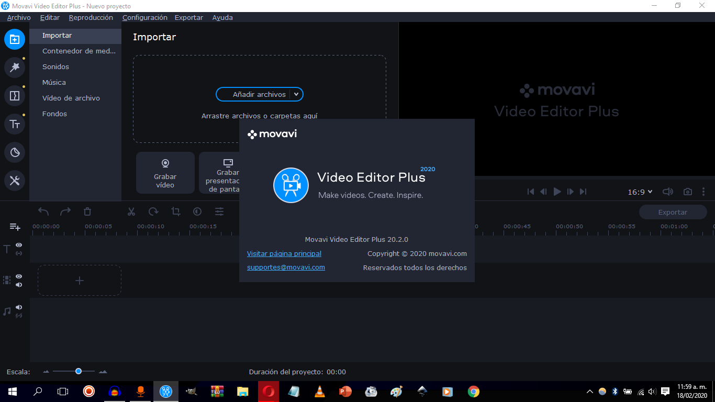Step back one frame
This screenshot has height=402, width=715.
click(x=543, y=192)
